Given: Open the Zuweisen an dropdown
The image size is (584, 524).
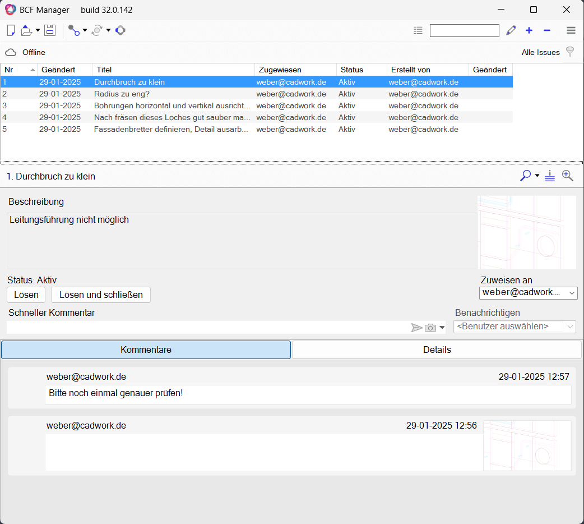Looking at the screenshot, I should [x=528, y=293].
